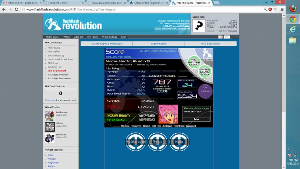The image size is (300, 169).
Task: Open the Multiplayer round button
Action: [135, 142]
